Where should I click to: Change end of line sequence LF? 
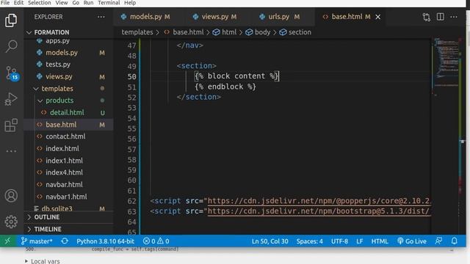359,241
